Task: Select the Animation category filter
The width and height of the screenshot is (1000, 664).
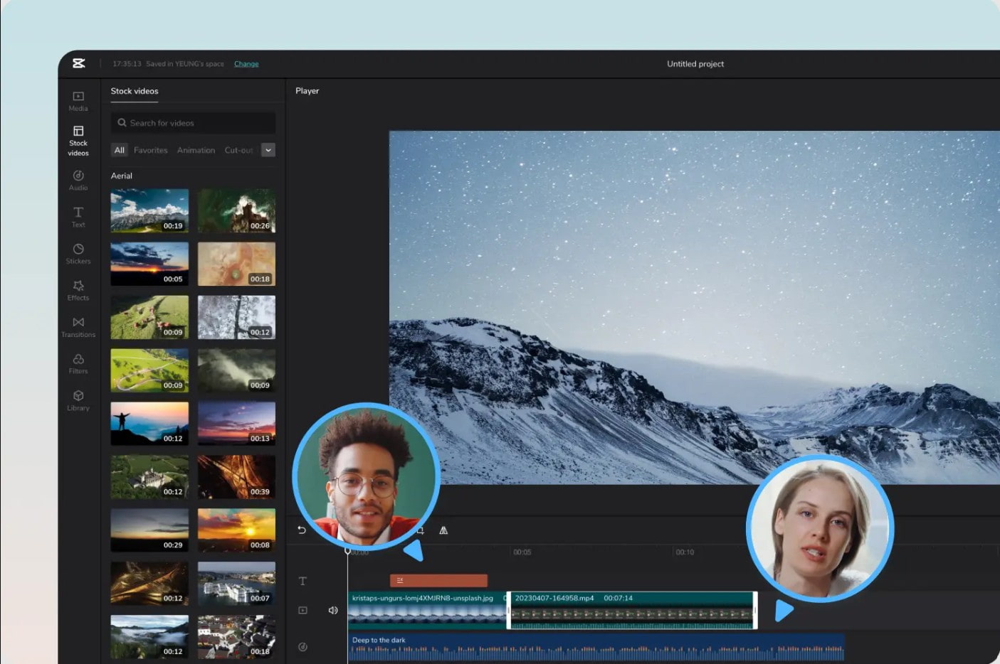Action: click(196, 150)
